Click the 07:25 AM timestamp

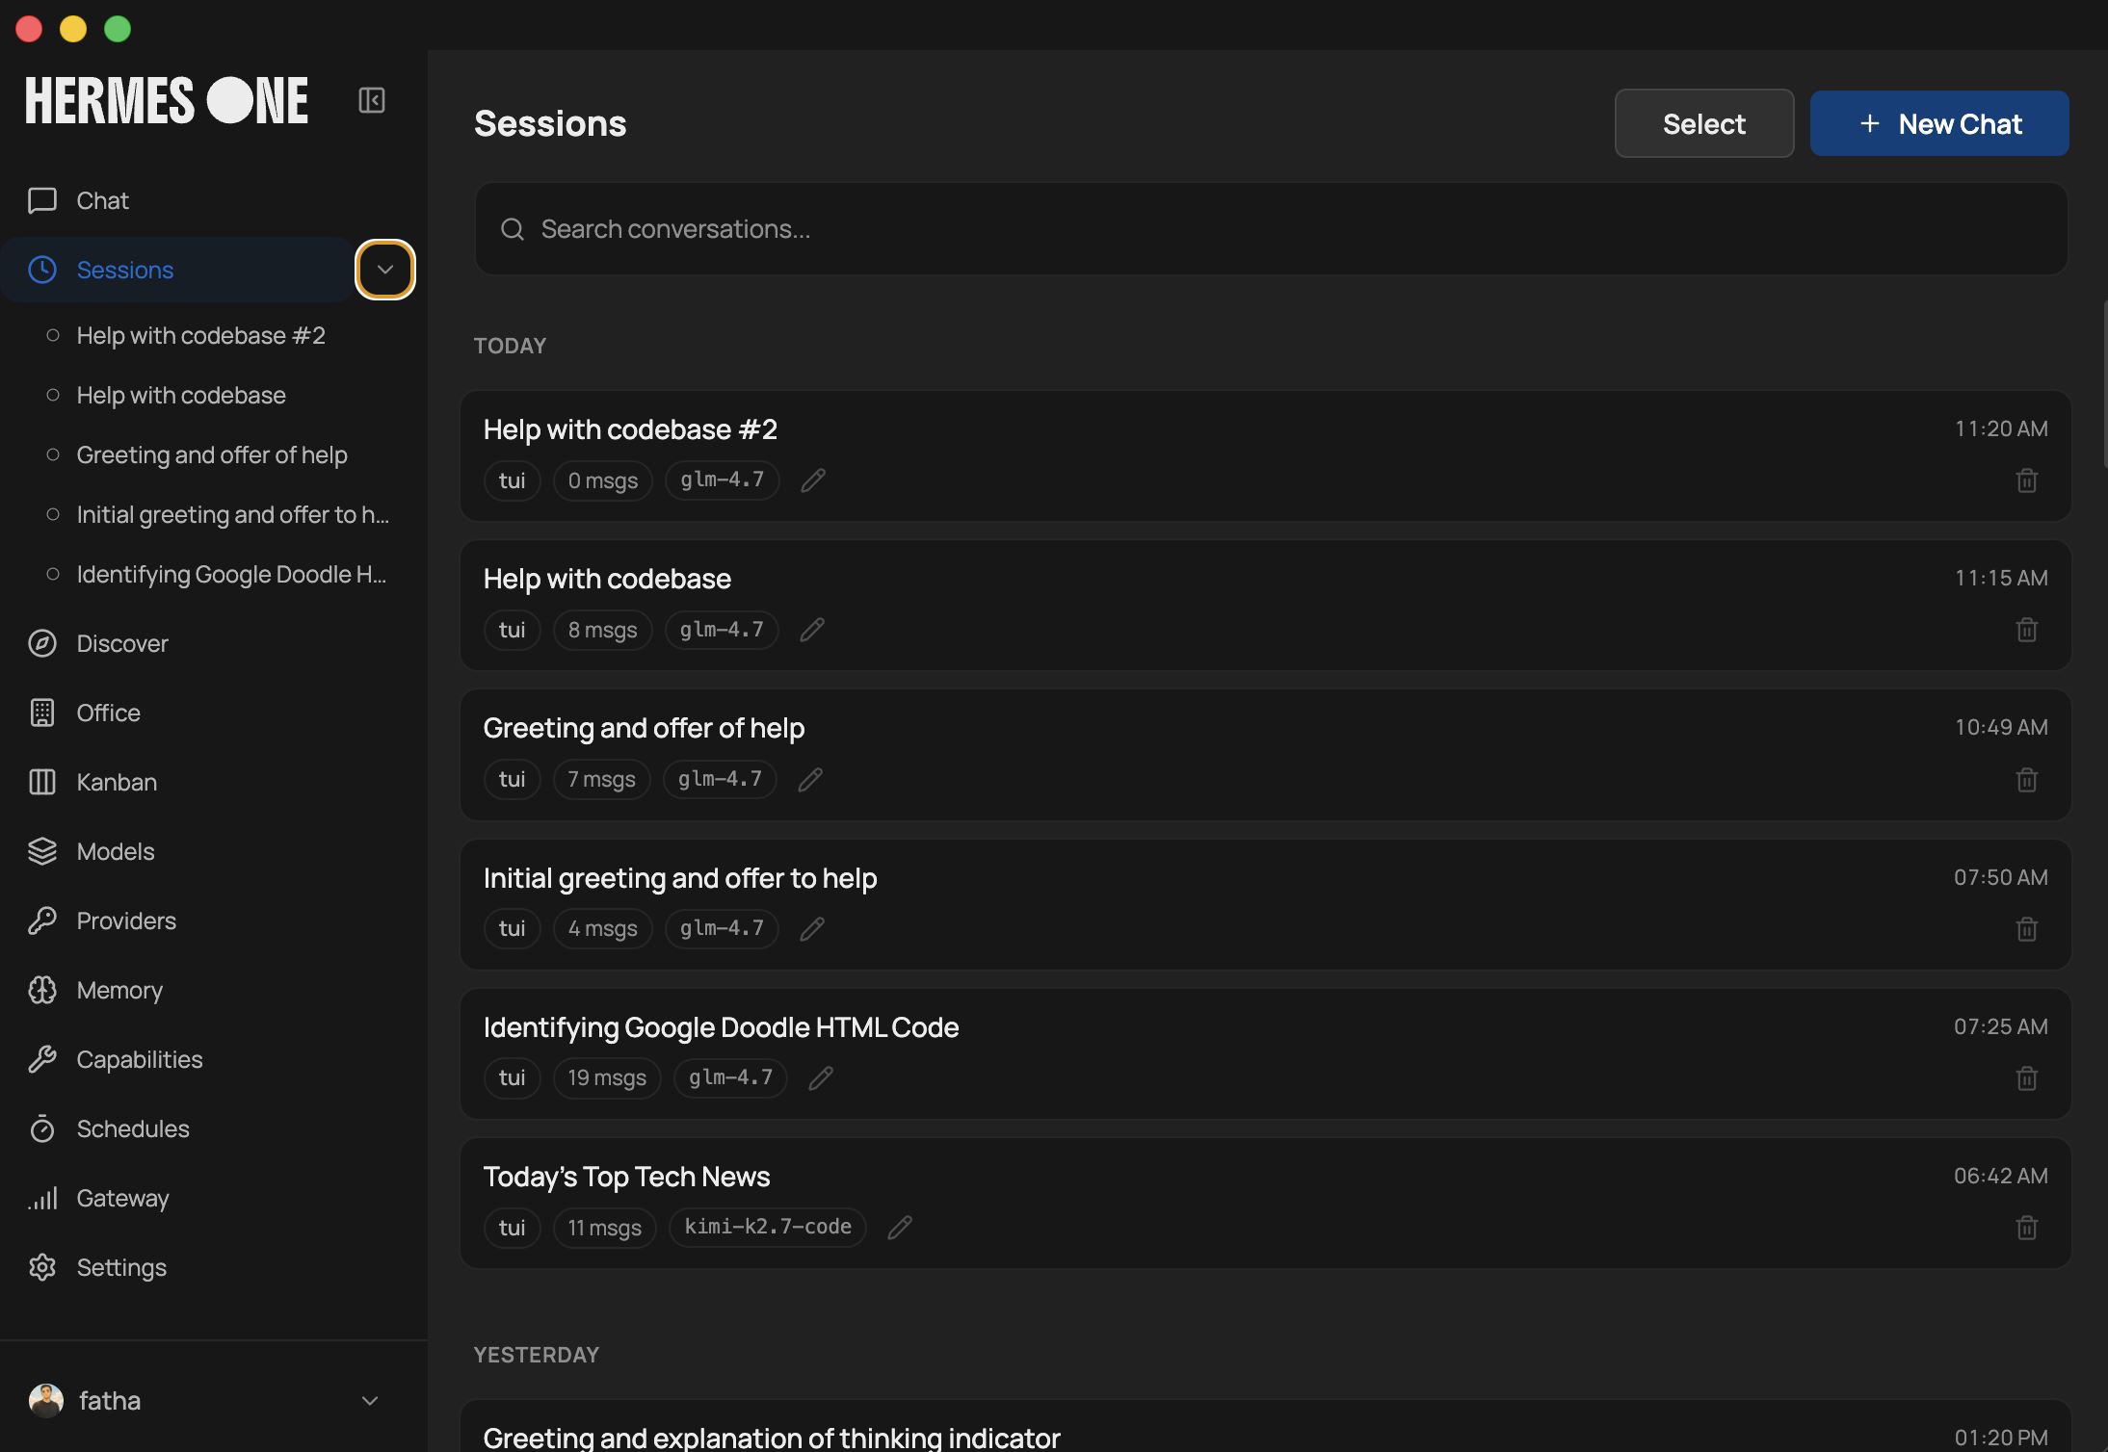coord(2001,1026)
